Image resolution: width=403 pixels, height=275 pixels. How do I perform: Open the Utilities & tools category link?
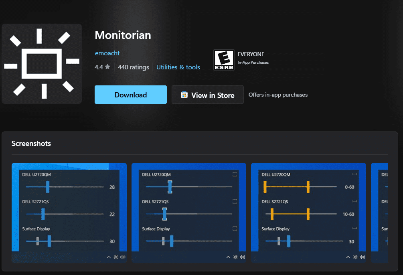point(178,67)
